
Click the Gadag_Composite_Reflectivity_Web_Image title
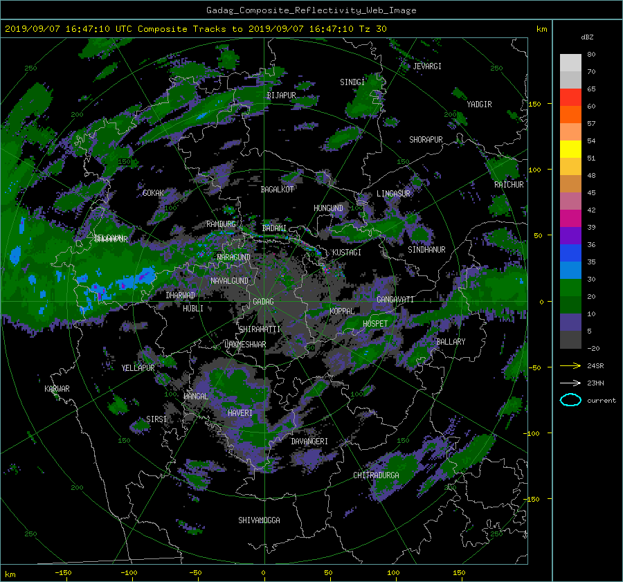click(x=311, y=10)
